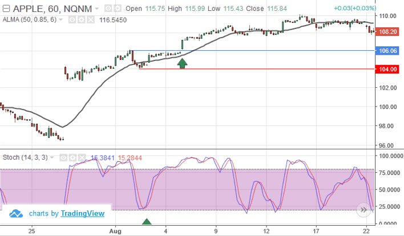Image resolution: width=404 pixels, height=236 pixels.
Task: Click the Close value 115.84
Action: pos(277,9)
